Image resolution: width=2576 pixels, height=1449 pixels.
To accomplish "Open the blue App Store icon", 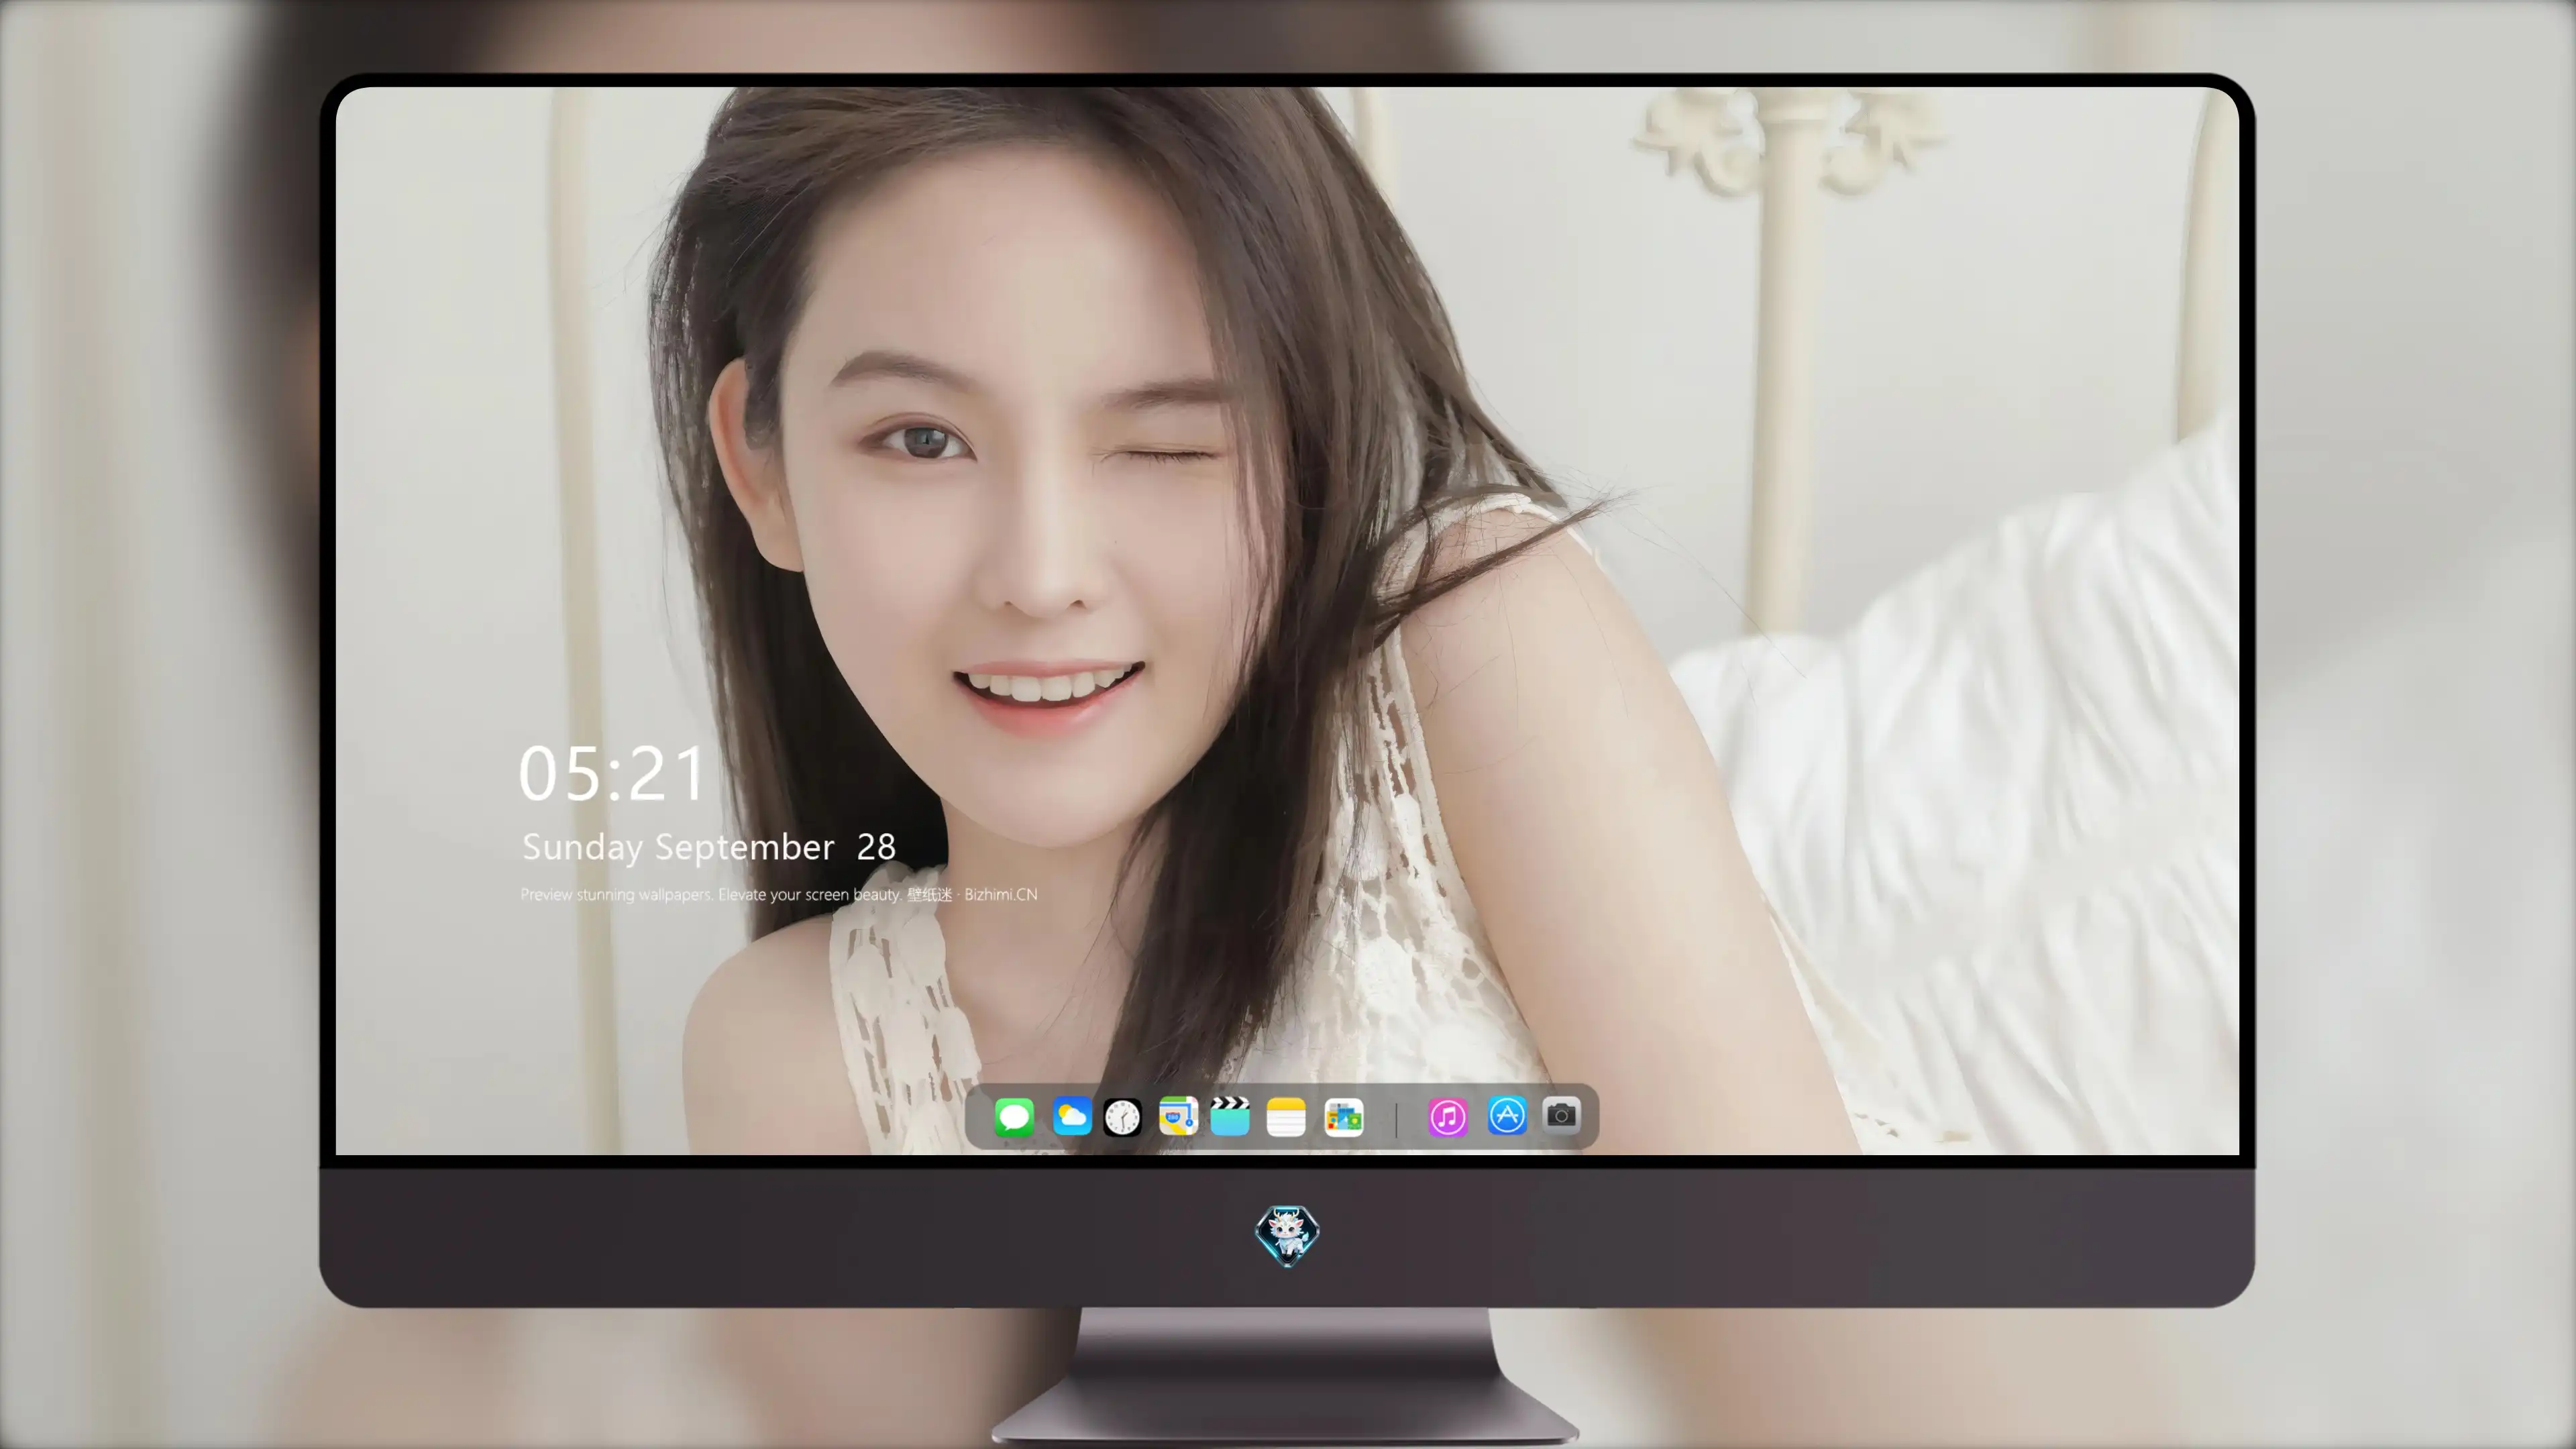I will (1507, 1115).
